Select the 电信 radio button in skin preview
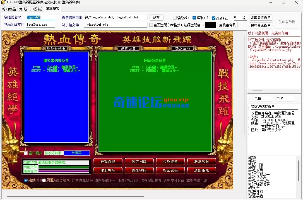Screen dimensions: 303x200 (26, 180)
